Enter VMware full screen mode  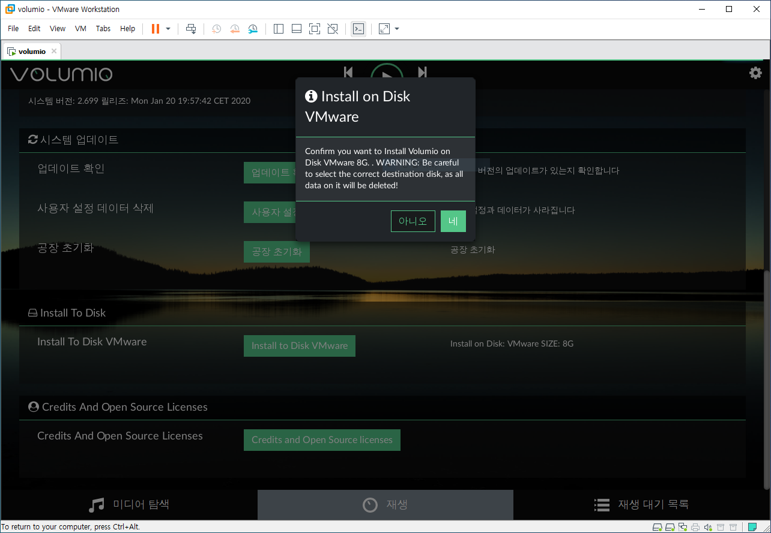pos(315,29)
